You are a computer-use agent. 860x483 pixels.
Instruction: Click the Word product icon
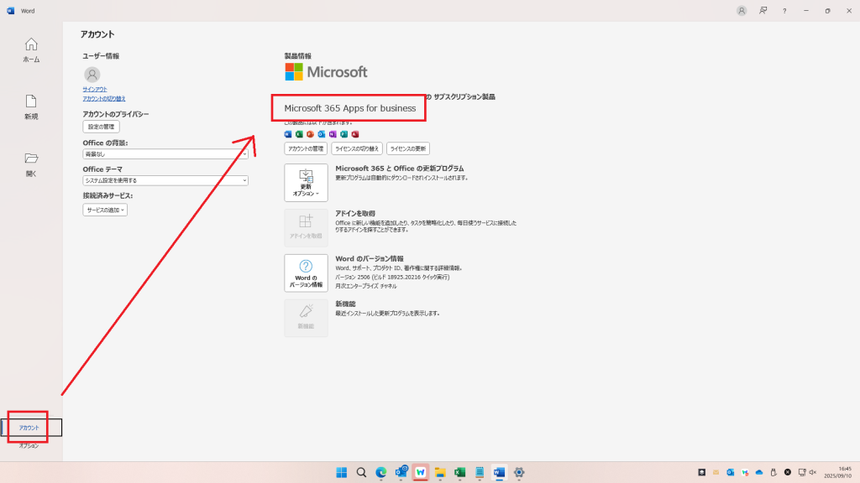288,134
